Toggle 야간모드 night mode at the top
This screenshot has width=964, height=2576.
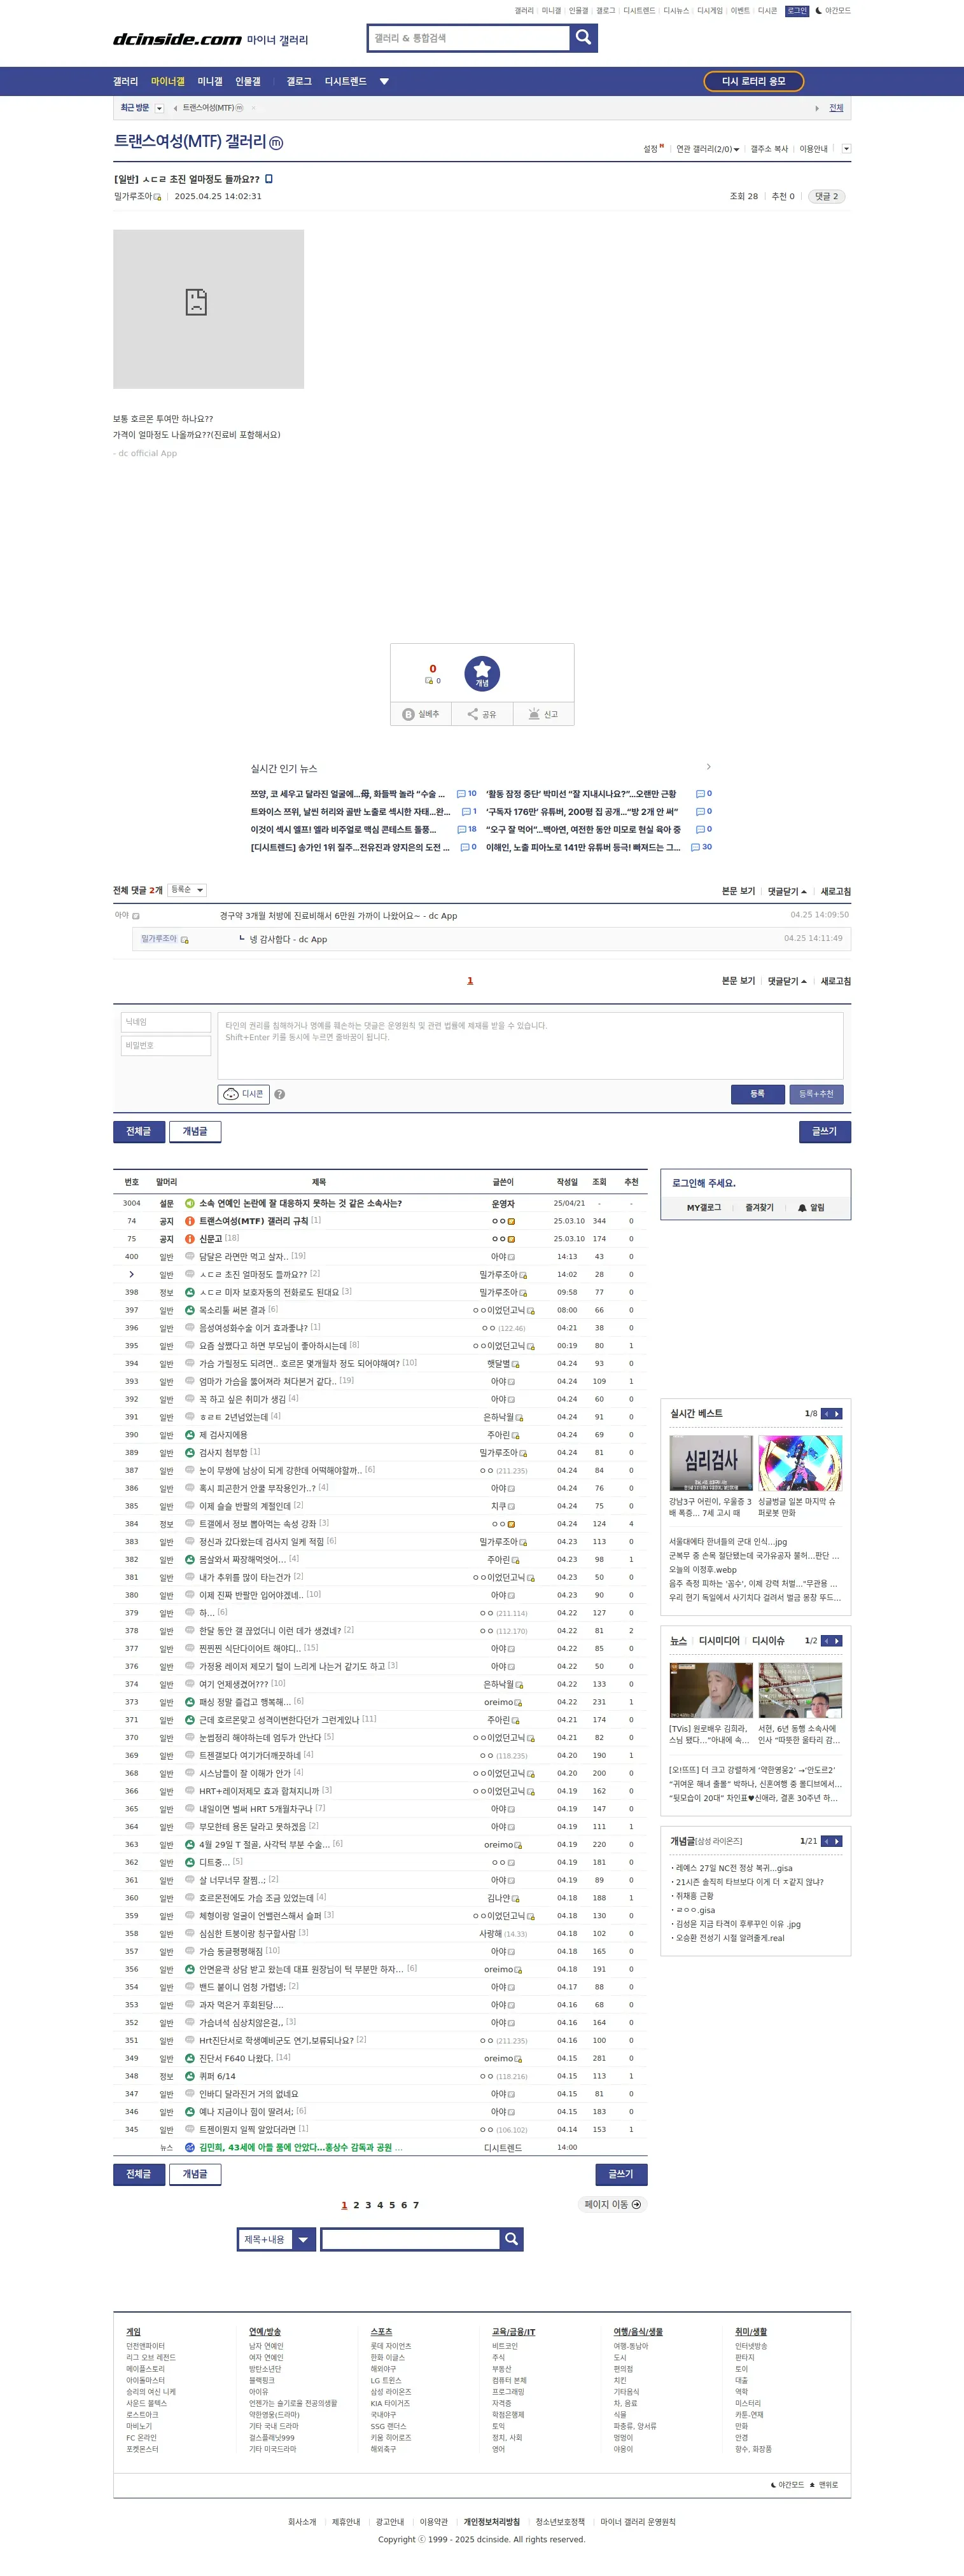833,11
